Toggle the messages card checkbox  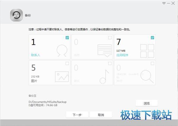110,37
